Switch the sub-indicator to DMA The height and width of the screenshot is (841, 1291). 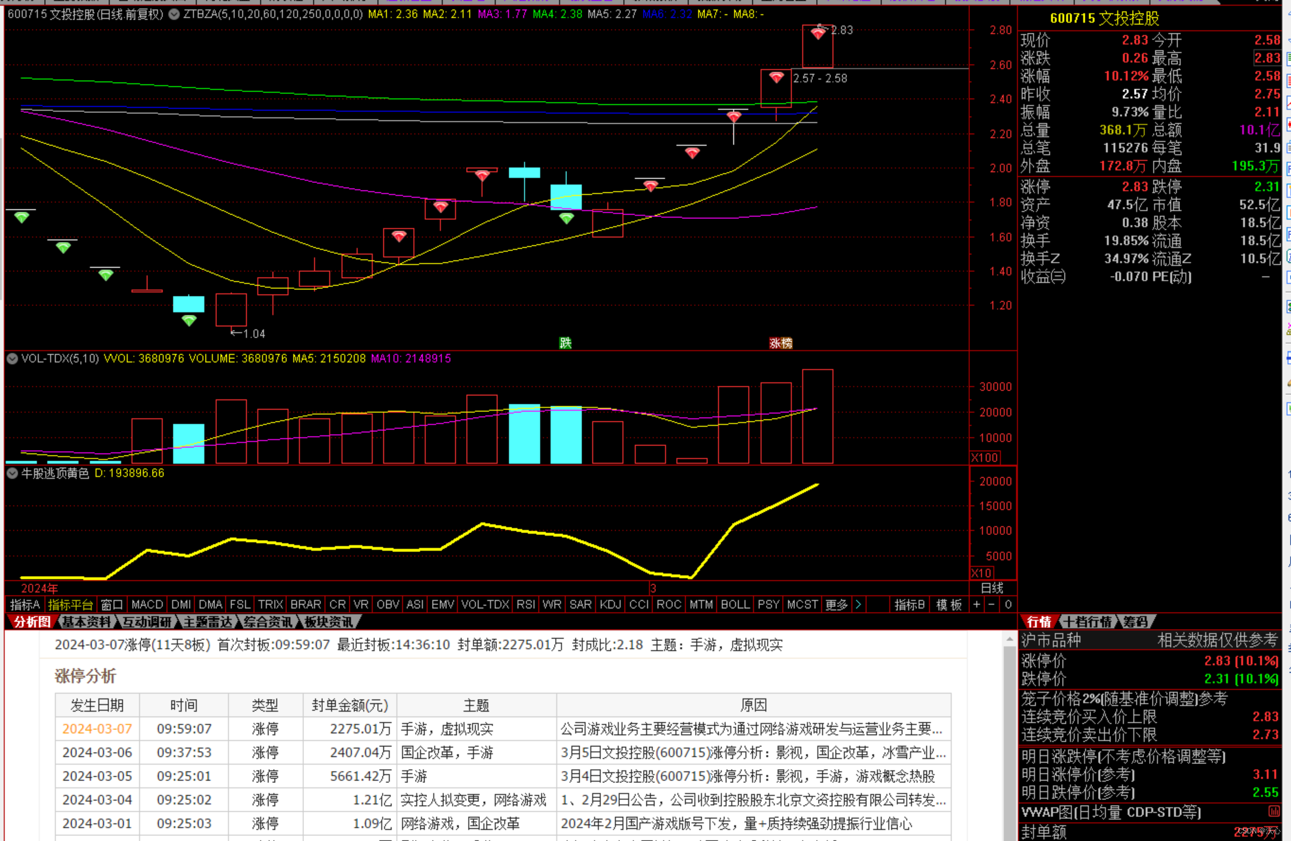211,604
